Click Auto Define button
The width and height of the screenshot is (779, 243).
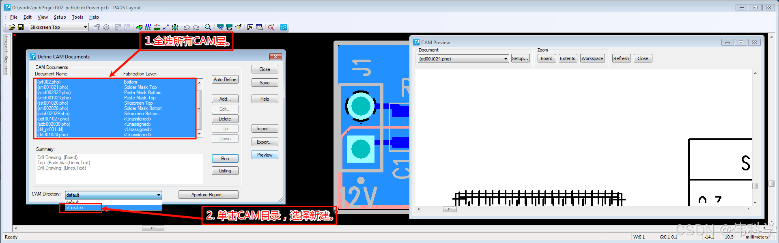point(225,80)
